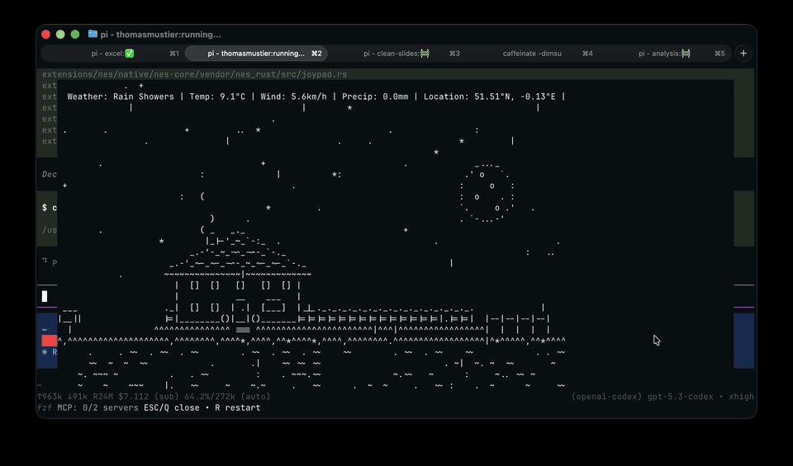Click the folder icon in title bar
Screen dimensions: 793x466
coord(93,34)
